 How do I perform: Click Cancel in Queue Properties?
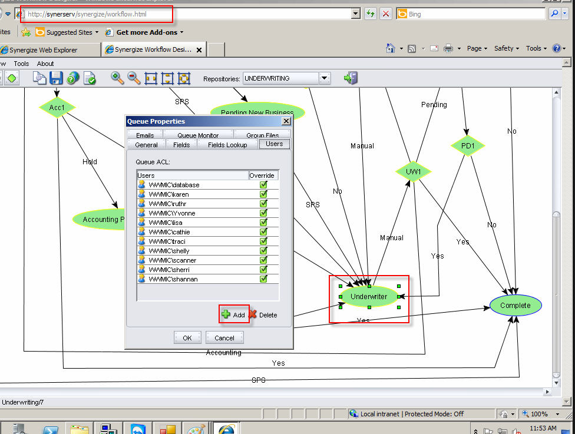(x=224, y=337)
